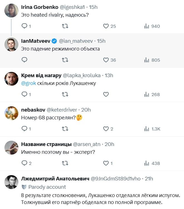
Task: Retweet Irina Gorbenko's heated rivalry post
Action: coord(65,26)
